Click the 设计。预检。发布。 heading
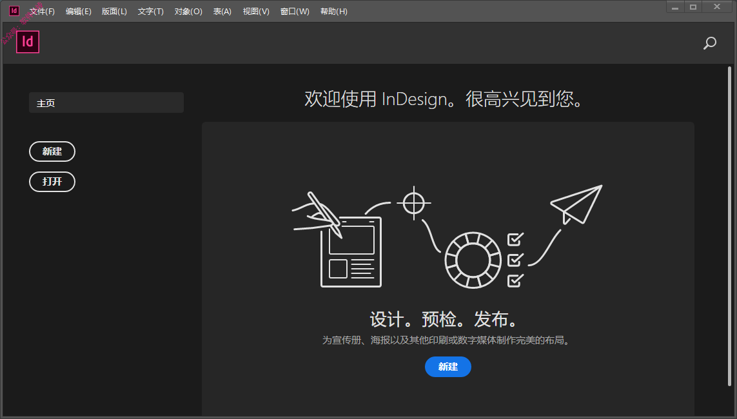 tap(443, 319)
